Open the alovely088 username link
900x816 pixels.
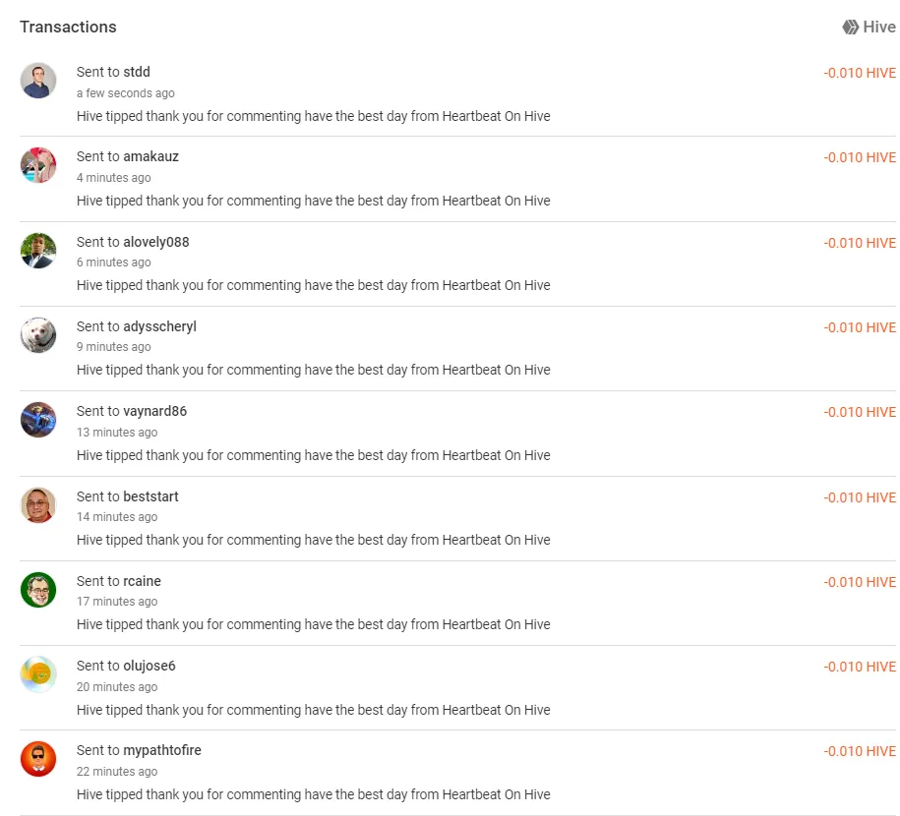coord(156,242)
